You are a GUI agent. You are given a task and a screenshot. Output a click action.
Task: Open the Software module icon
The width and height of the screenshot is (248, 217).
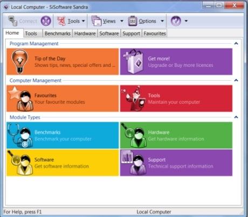(x=20, y=163)
